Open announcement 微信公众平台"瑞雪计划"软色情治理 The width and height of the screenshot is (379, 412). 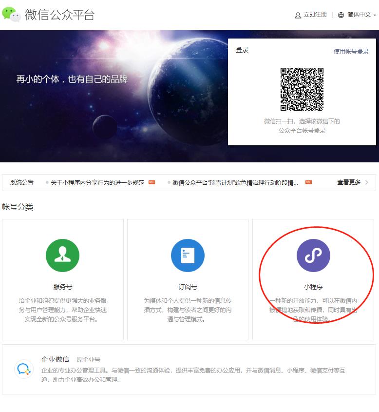click(235, 183)
